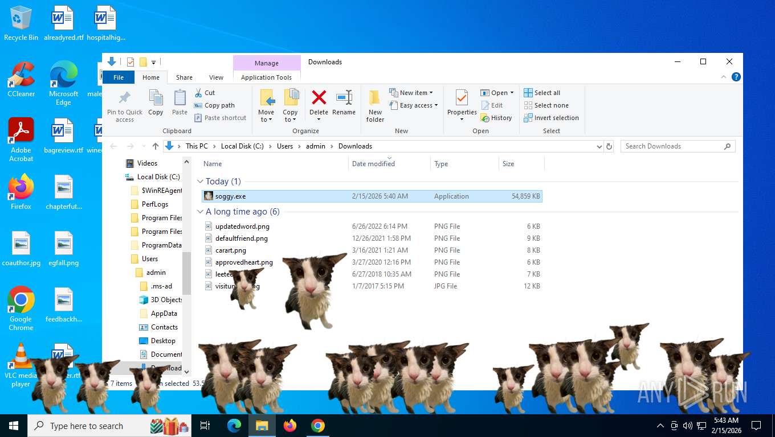Sort by the Date modified column
Screen dimensions: 775x437
389,164
